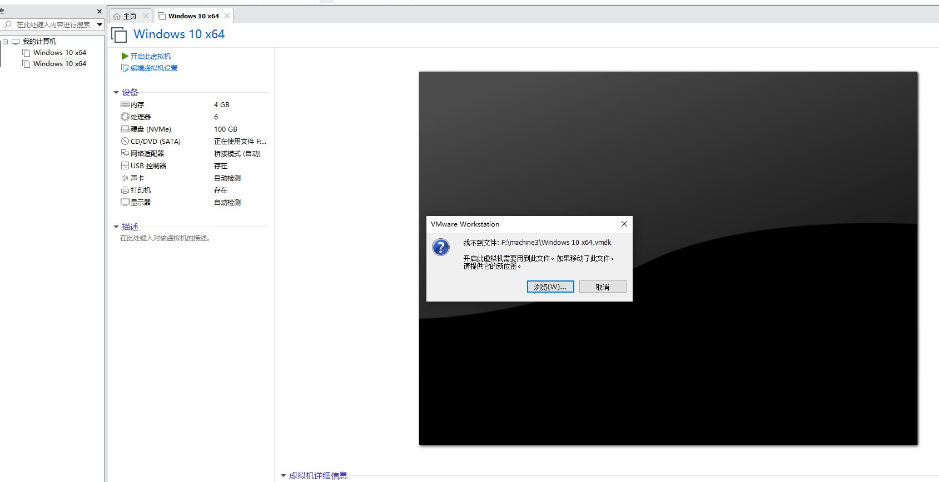The image size is (939, 482).
Task: Close the Windows 10 x64 tab
Action: (x=227, y=16)
